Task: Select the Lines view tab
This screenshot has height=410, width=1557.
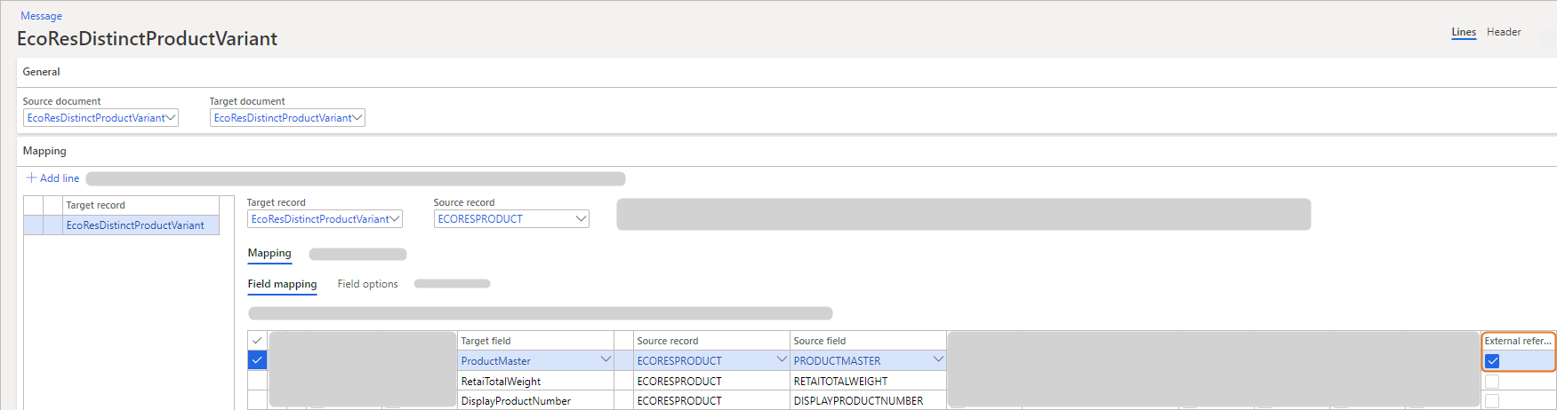Action: [1464, 32]
